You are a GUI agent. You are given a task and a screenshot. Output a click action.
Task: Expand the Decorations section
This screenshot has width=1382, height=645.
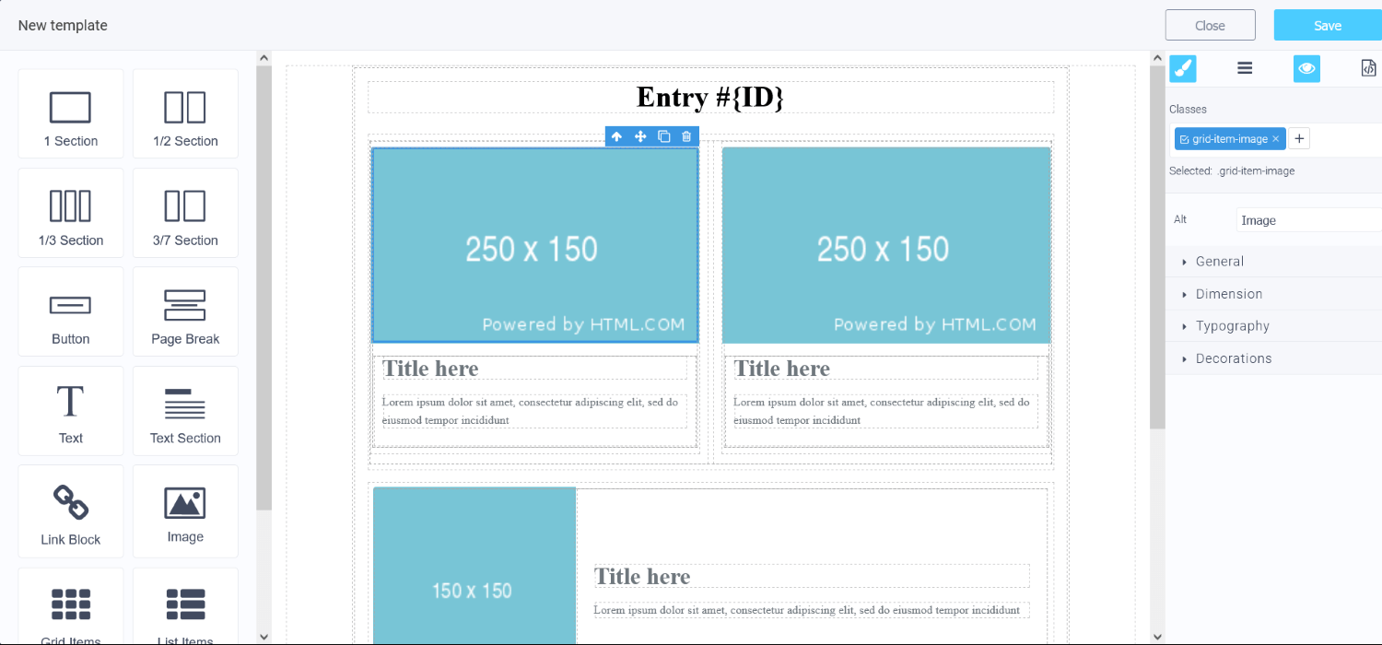click(x=1273, y=358)
